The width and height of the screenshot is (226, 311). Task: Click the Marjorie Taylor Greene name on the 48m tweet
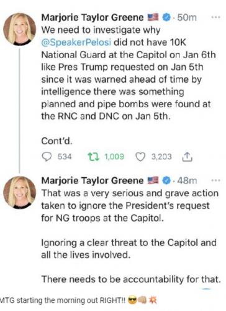[x=93, y=180]
